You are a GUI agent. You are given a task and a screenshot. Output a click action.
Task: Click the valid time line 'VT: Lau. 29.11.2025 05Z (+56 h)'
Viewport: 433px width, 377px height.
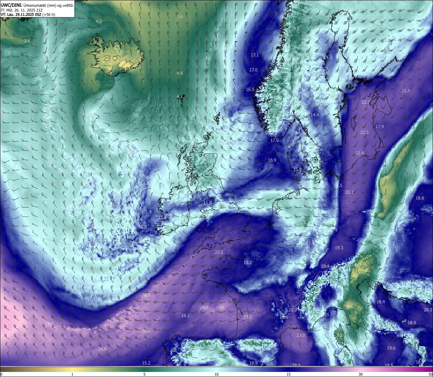(x=28, y=15)
